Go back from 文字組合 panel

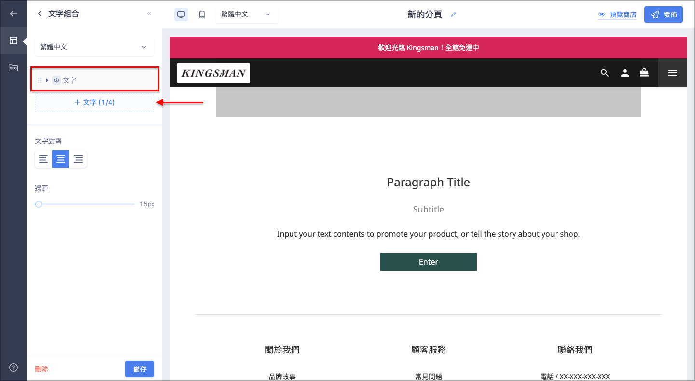click(39, 14)
